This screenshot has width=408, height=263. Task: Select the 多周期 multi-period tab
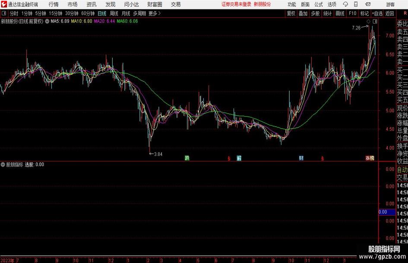pyautogui.click(x=139, y=13)
